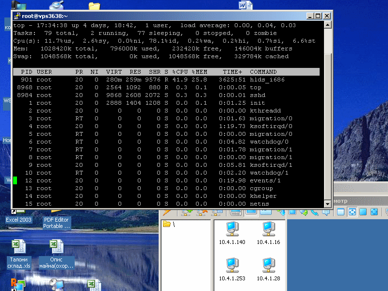Image resolution: width=388 pixels, height=291 pixels.
Task: Select the yellow folder icon at desktop top
Action: tap(94, 6)
